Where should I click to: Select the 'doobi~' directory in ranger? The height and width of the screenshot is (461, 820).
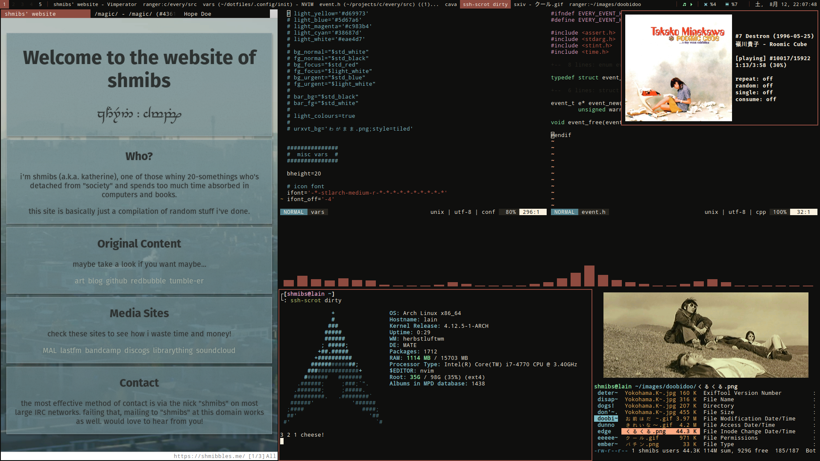pyautogui.click(x=607, y=419)
